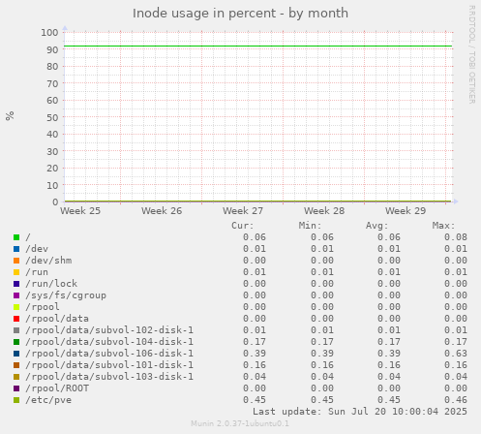Click the Week 25 axis label
Viewport: 481px width, 434px height.
[x=80, y=211]
